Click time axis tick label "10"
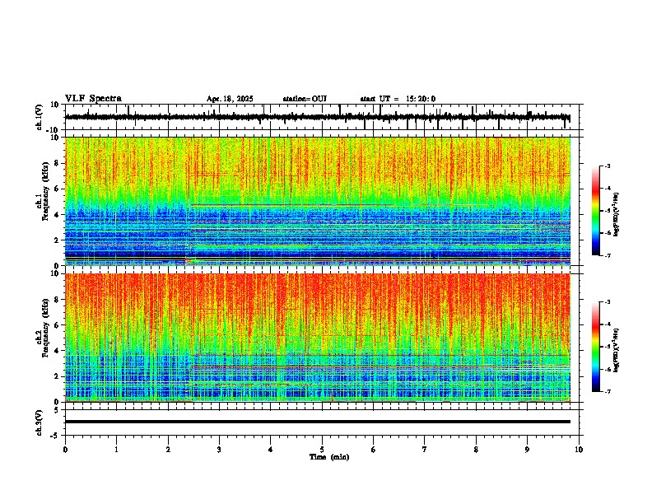The width and height of the screenshot is (652, 504). 579,450
